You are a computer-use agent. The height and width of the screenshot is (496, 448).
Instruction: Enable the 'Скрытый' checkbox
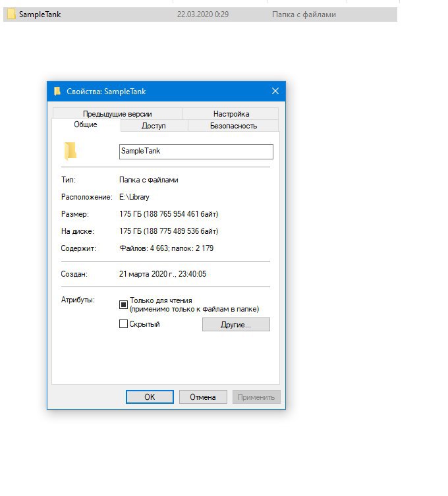[123, 324]
